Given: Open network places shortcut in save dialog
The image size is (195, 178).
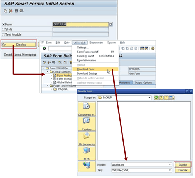Looking at the screenshot, I should click(x=87, y=166).
